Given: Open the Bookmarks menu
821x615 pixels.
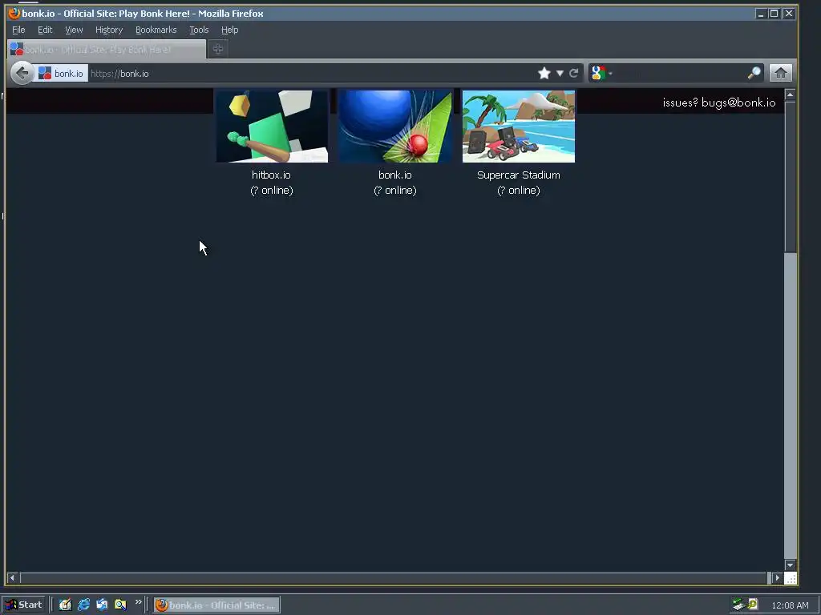Looking at the screenshot, I should (x=156, y=30).
